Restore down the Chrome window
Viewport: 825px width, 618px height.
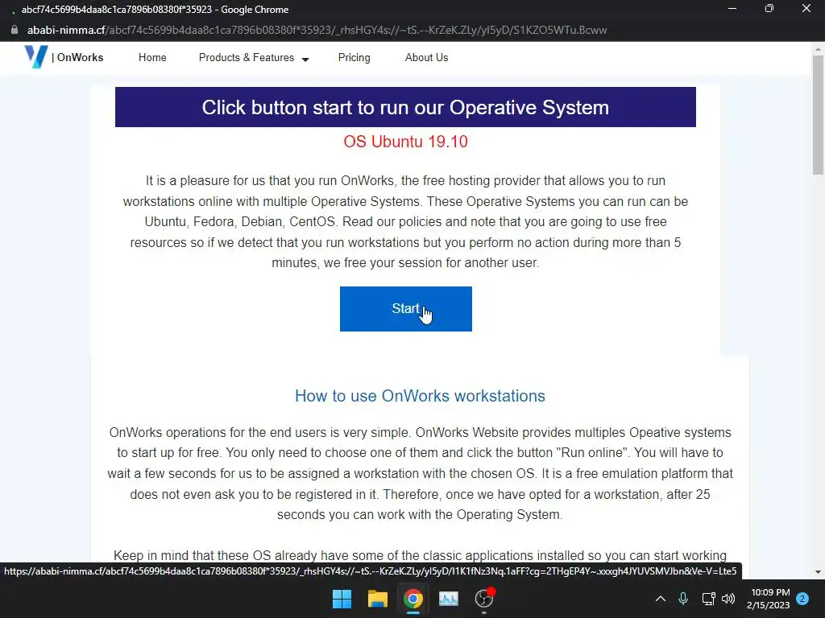769,8
